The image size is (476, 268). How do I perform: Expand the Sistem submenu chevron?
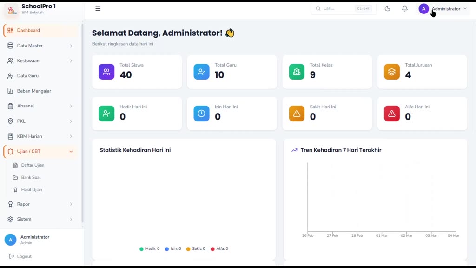[x=71, y=219]
